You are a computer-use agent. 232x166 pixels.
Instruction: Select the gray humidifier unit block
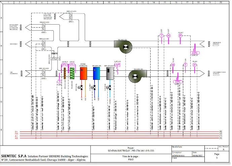click(x=110, y=73)
